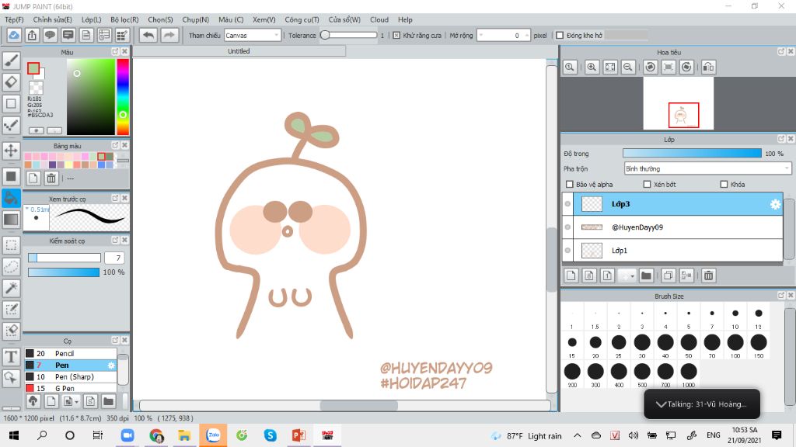Select the Pencil brush in the list
The width and height of the screenshot is (796, 447).
[x=71, y=354]
